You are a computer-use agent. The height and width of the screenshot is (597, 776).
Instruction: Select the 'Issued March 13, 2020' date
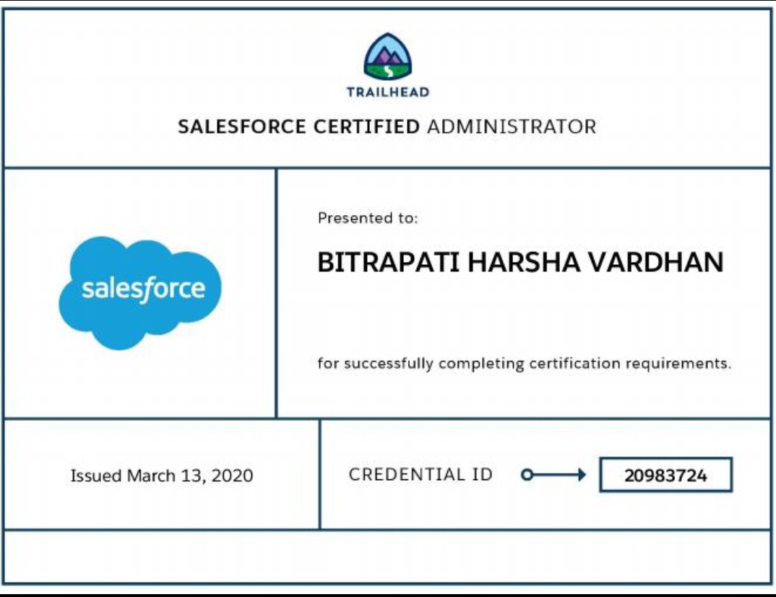162,476
